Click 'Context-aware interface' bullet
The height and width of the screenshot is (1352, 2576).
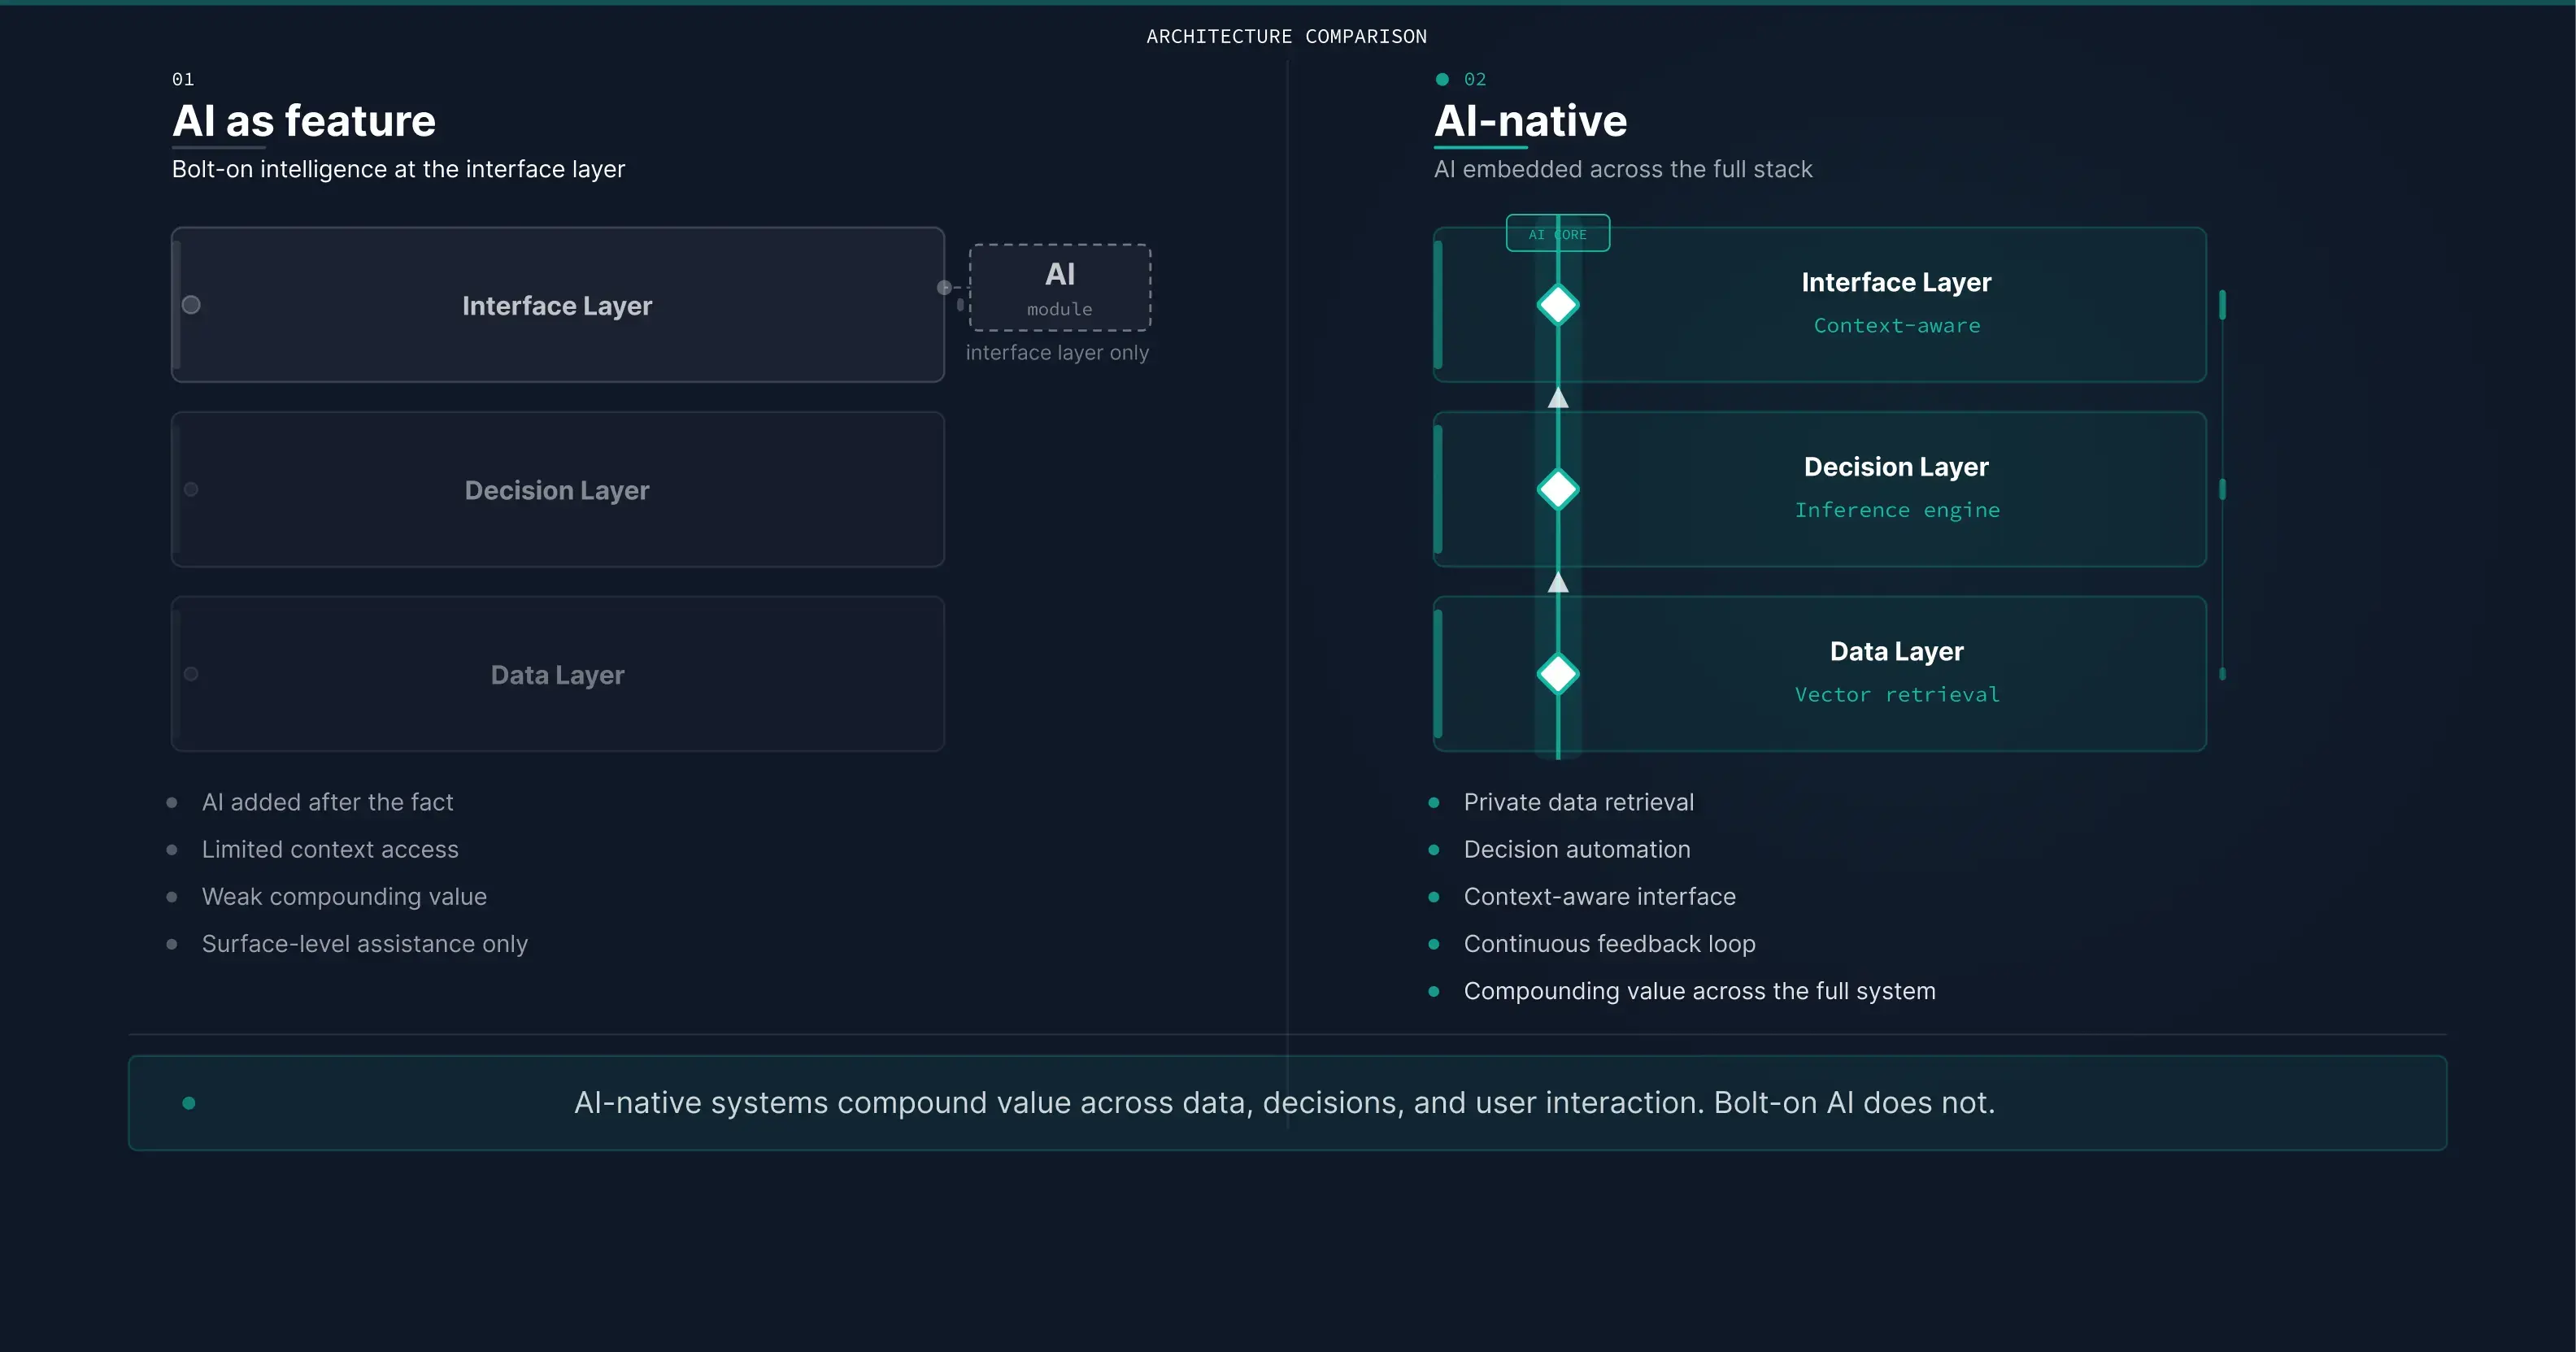pos(1600,897)
